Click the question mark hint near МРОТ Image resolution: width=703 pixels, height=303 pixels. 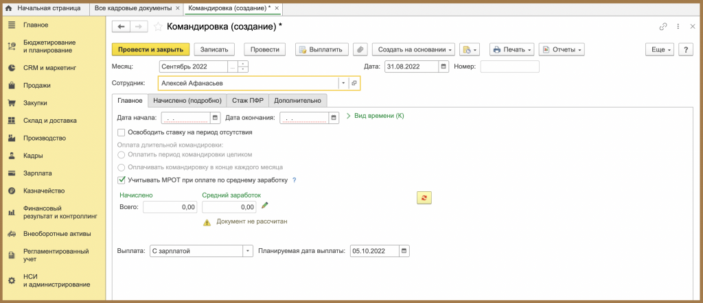click(x=295, y=180)
